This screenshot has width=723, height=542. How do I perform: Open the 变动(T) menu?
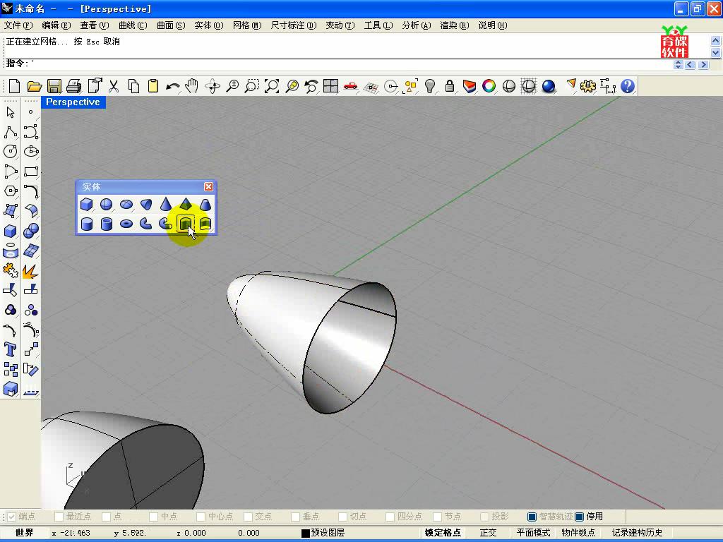[340, 25]
